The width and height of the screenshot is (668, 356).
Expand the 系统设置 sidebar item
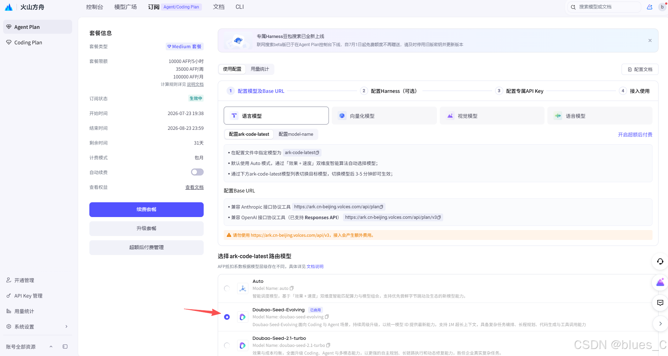pos(38,327)
